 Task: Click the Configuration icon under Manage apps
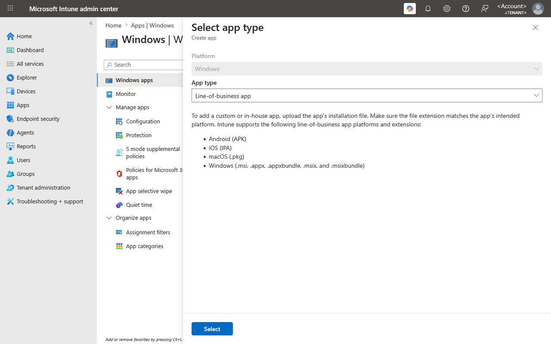[x=119, y=121]
